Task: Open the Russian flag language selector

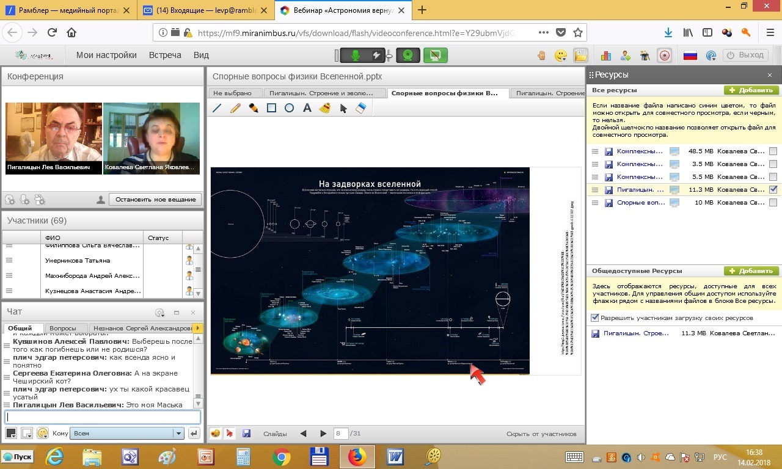Action: pyautogui.click(x=690, y=55)
